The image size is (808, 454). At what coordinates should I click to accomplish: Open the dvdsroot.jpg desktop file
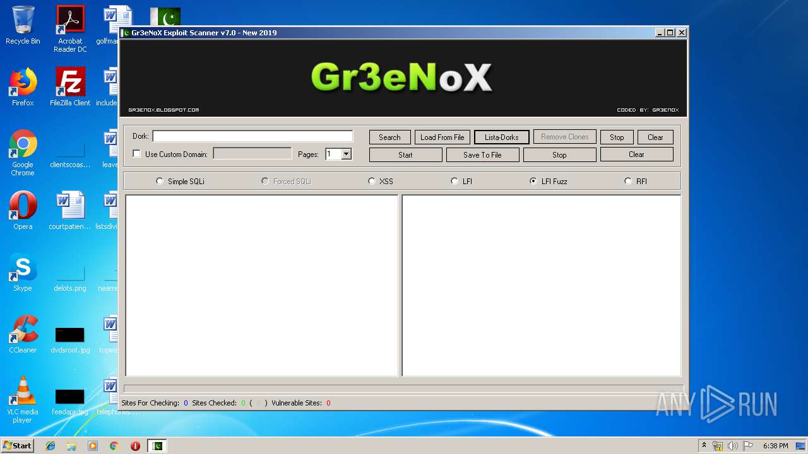point(70,339)
